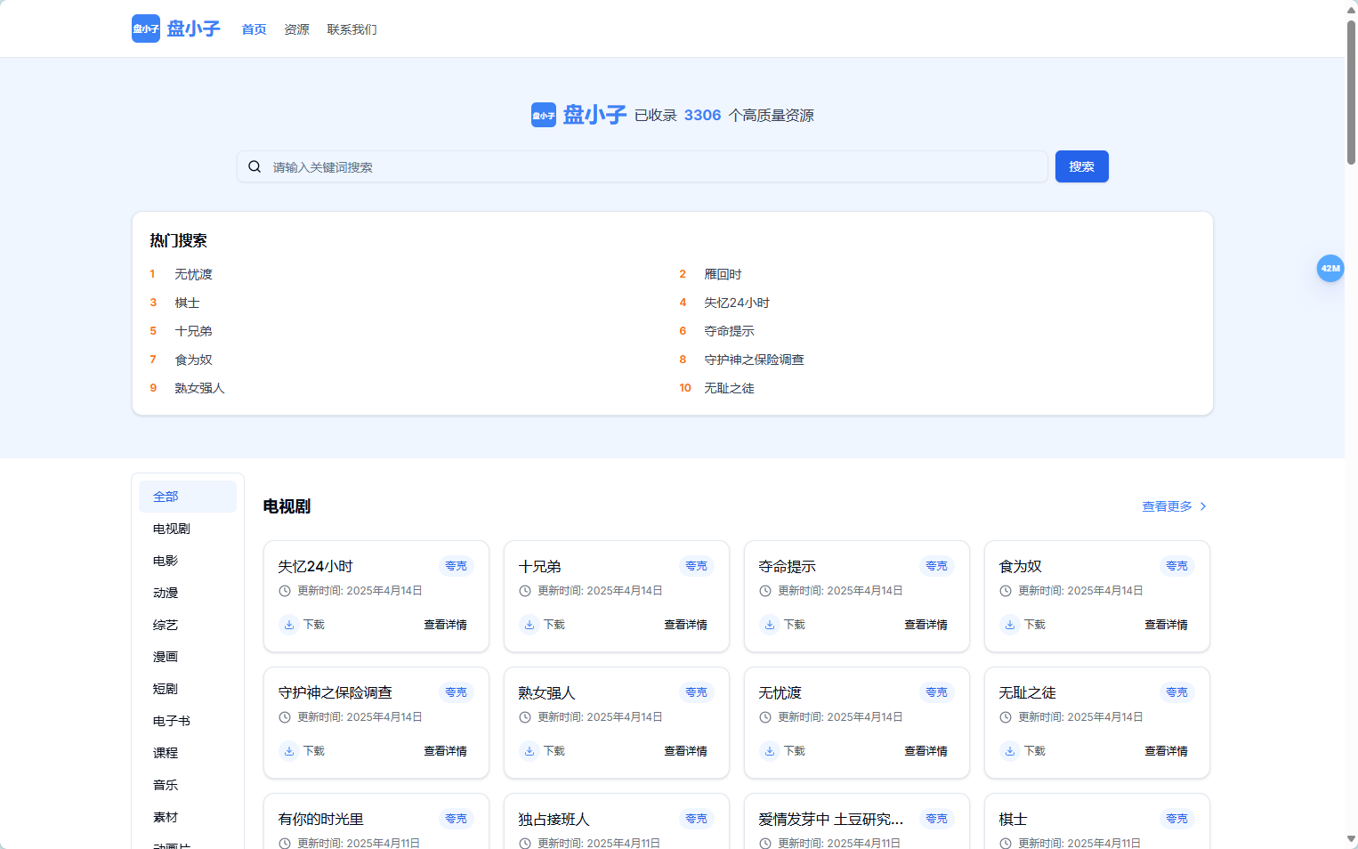Click hot search item 雁回时
Image resolution: width=1358 pixels, height=849 pixels.
723,274
